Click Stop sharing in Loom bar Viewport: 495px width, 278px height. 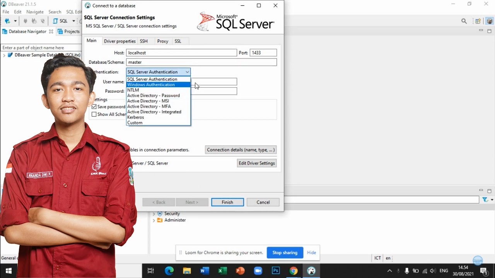point(285,253)
